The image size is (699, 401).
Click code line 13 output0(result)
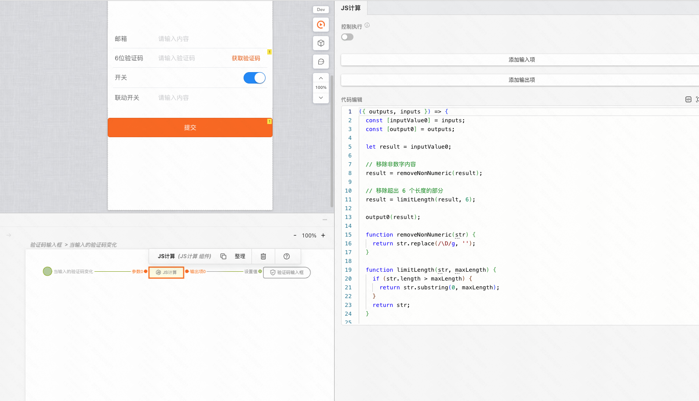click(x=393, y=217)
